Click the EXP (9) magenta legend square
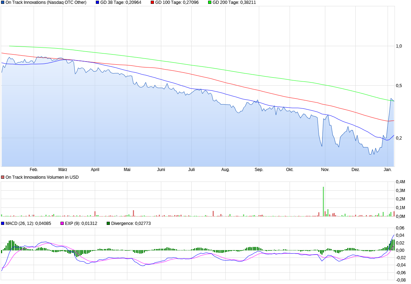The width and height of the screenshot is (411, 284). (62, 223)
